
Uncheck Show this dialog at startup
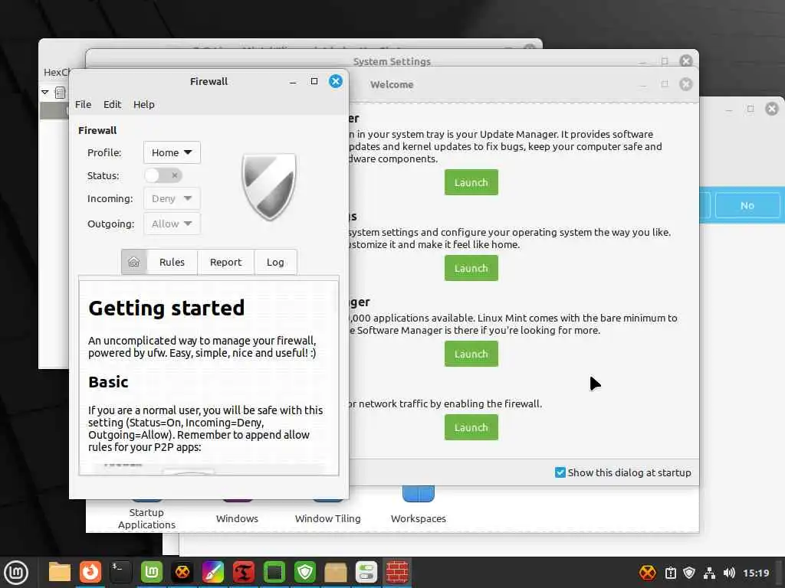pos(560,472)
